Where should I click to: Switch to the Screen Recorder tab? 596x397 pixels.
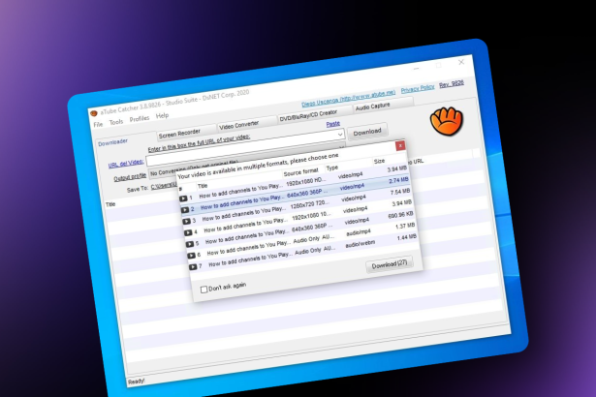186,133
